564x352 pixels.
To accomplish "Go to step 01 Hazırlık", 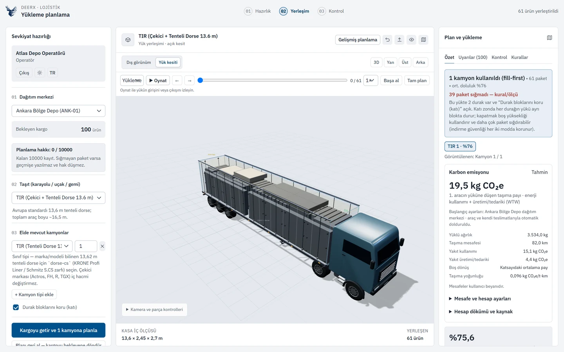I will coord(258,11).
